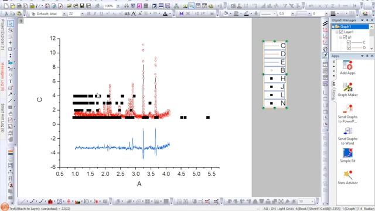Switch to the Fitting tab in Apps
Viewport: 375px width, 211px height.
coord(333,94)
